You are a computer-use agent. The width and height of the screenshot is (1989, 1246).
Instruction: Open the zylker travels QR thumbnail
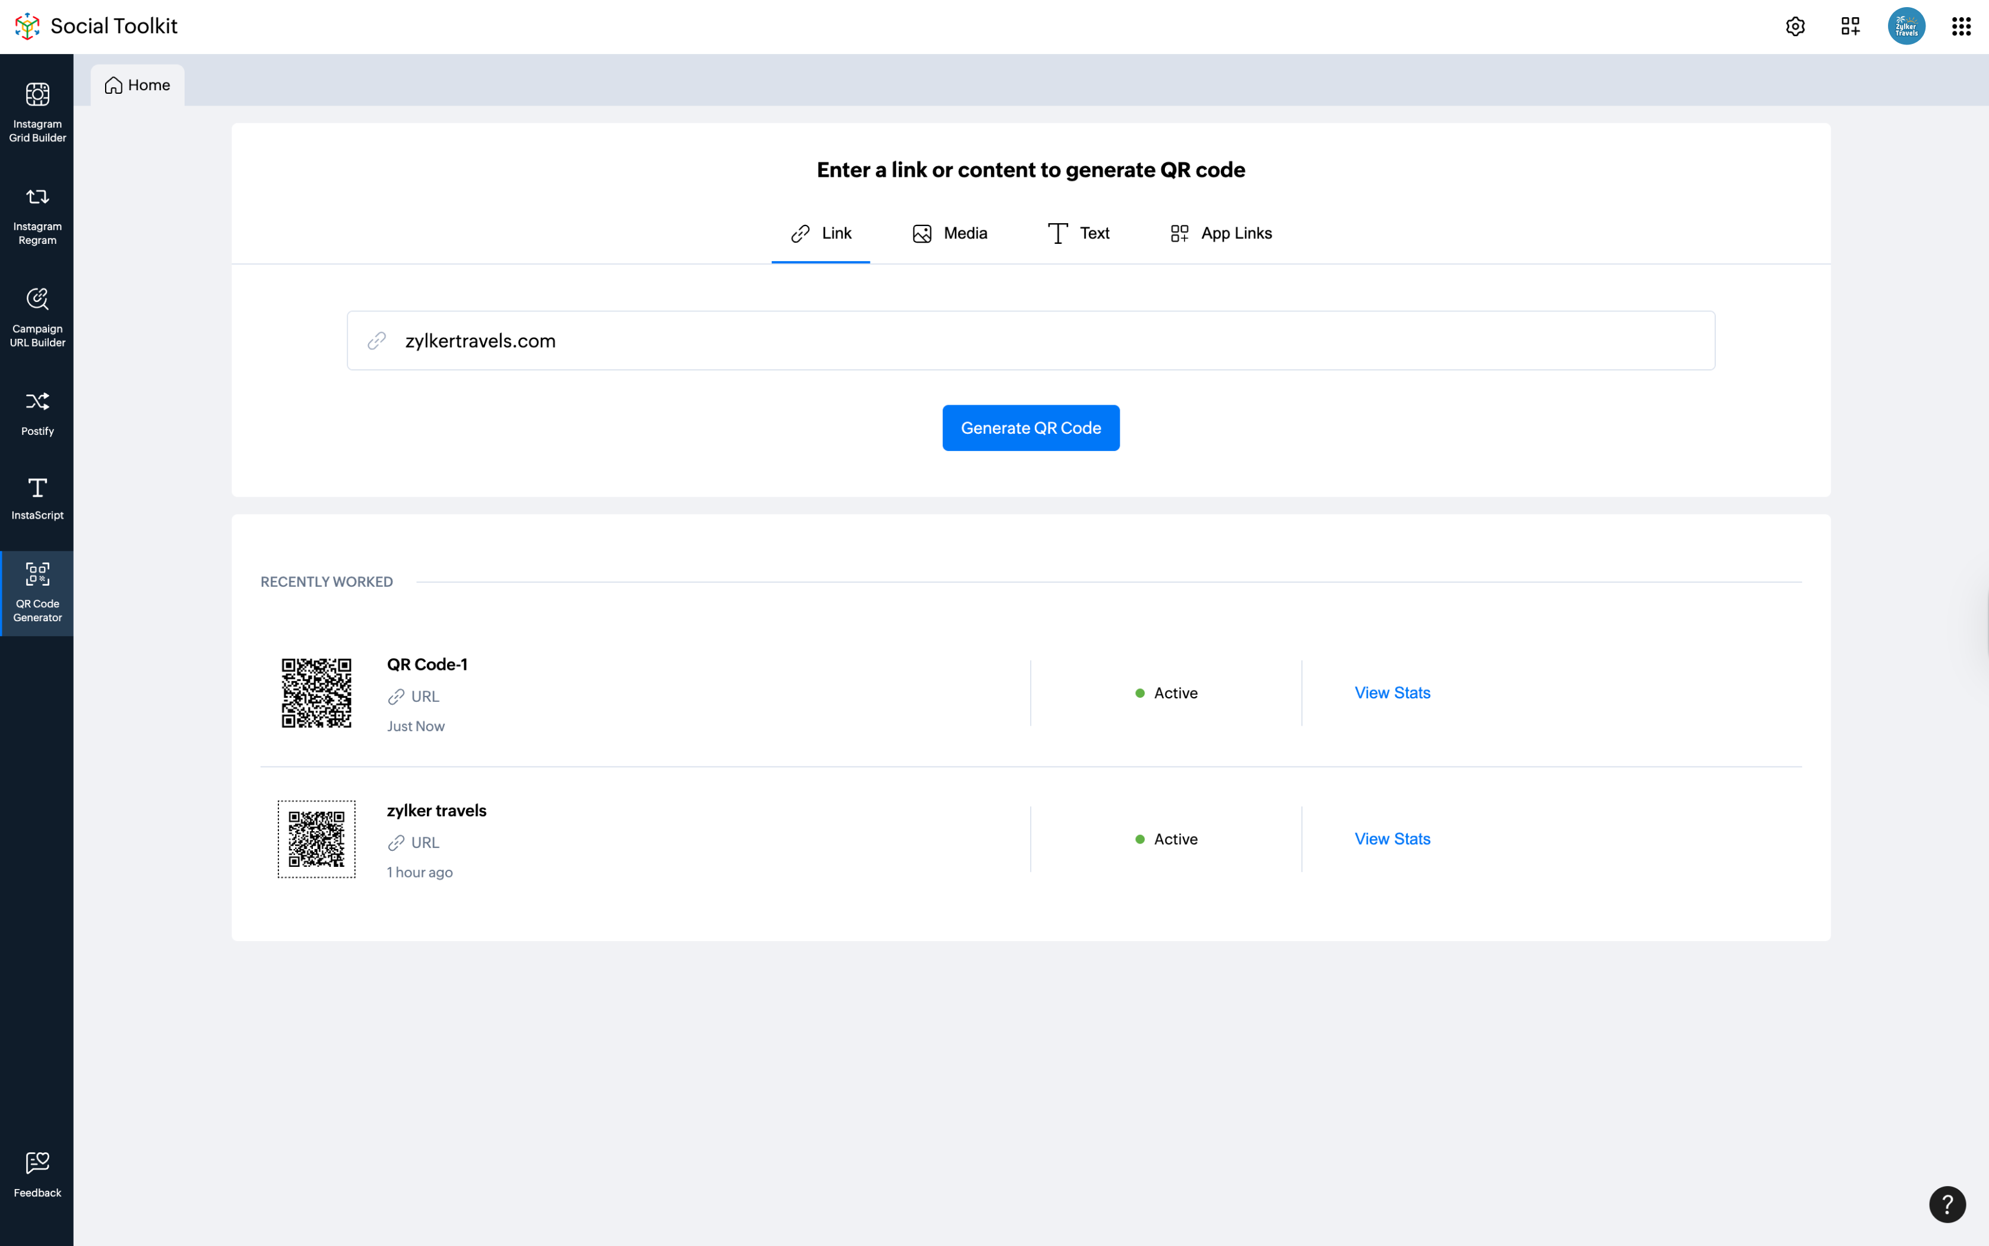(x=316, y=839)
